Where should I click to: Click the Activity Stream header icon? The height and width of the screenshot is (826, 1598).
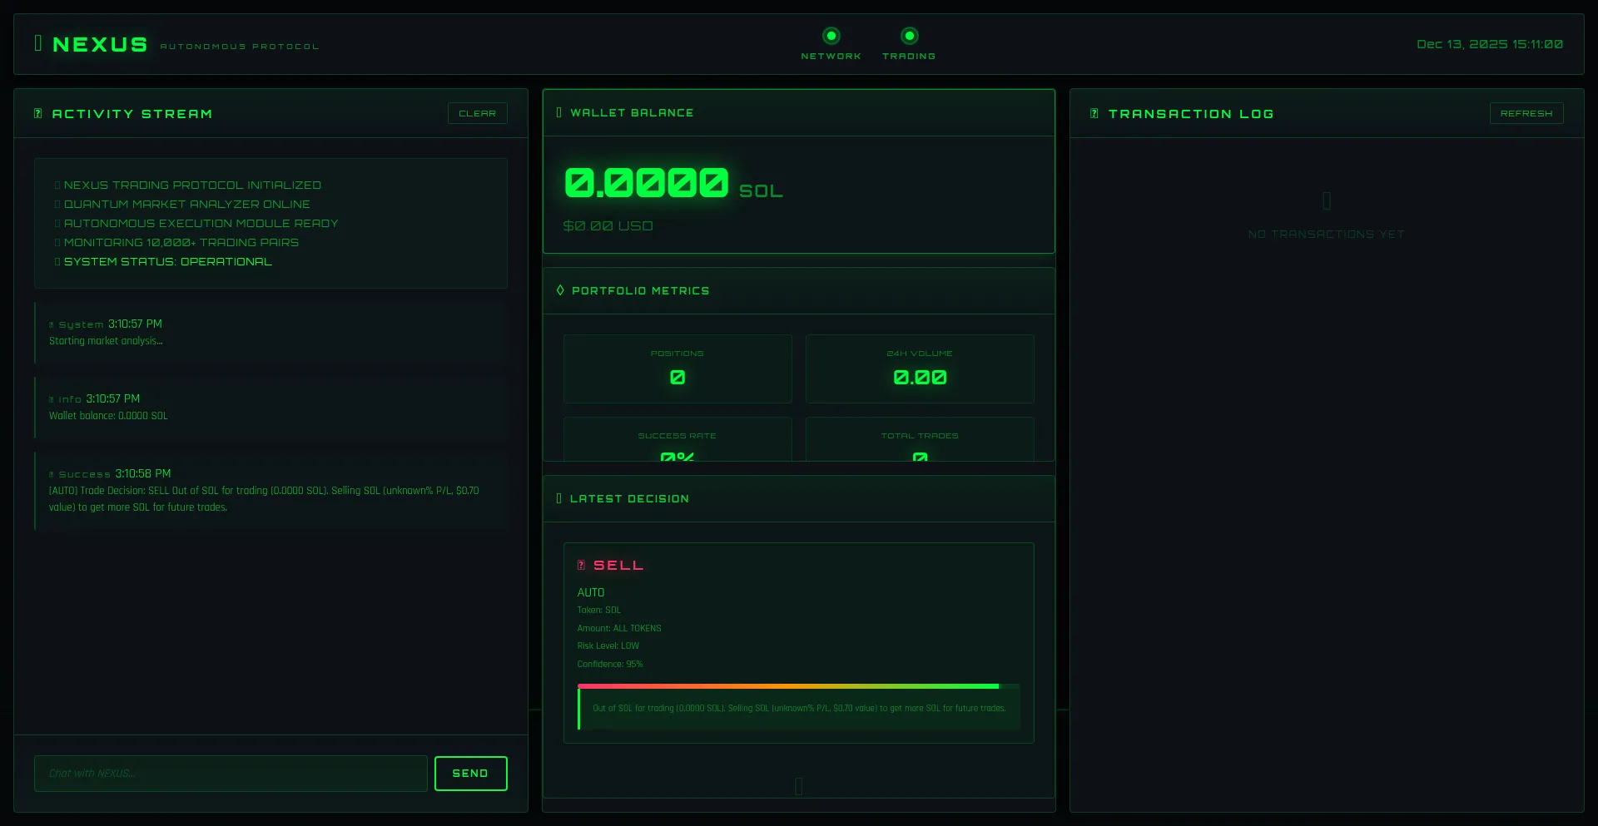pos(38,114)
